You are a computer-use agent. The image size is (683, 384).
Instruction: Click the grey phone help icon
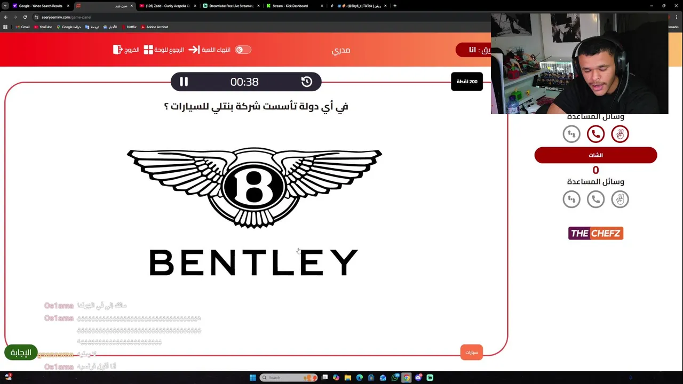pos(595,199)
